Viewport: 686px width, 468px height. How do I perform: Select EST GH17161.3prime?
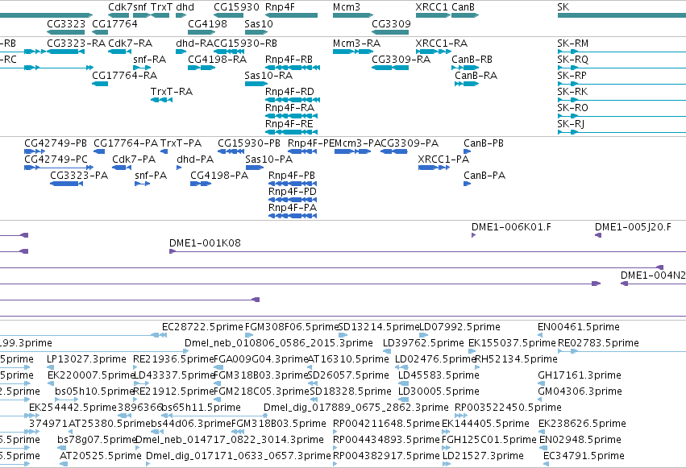tap(580, 375)
